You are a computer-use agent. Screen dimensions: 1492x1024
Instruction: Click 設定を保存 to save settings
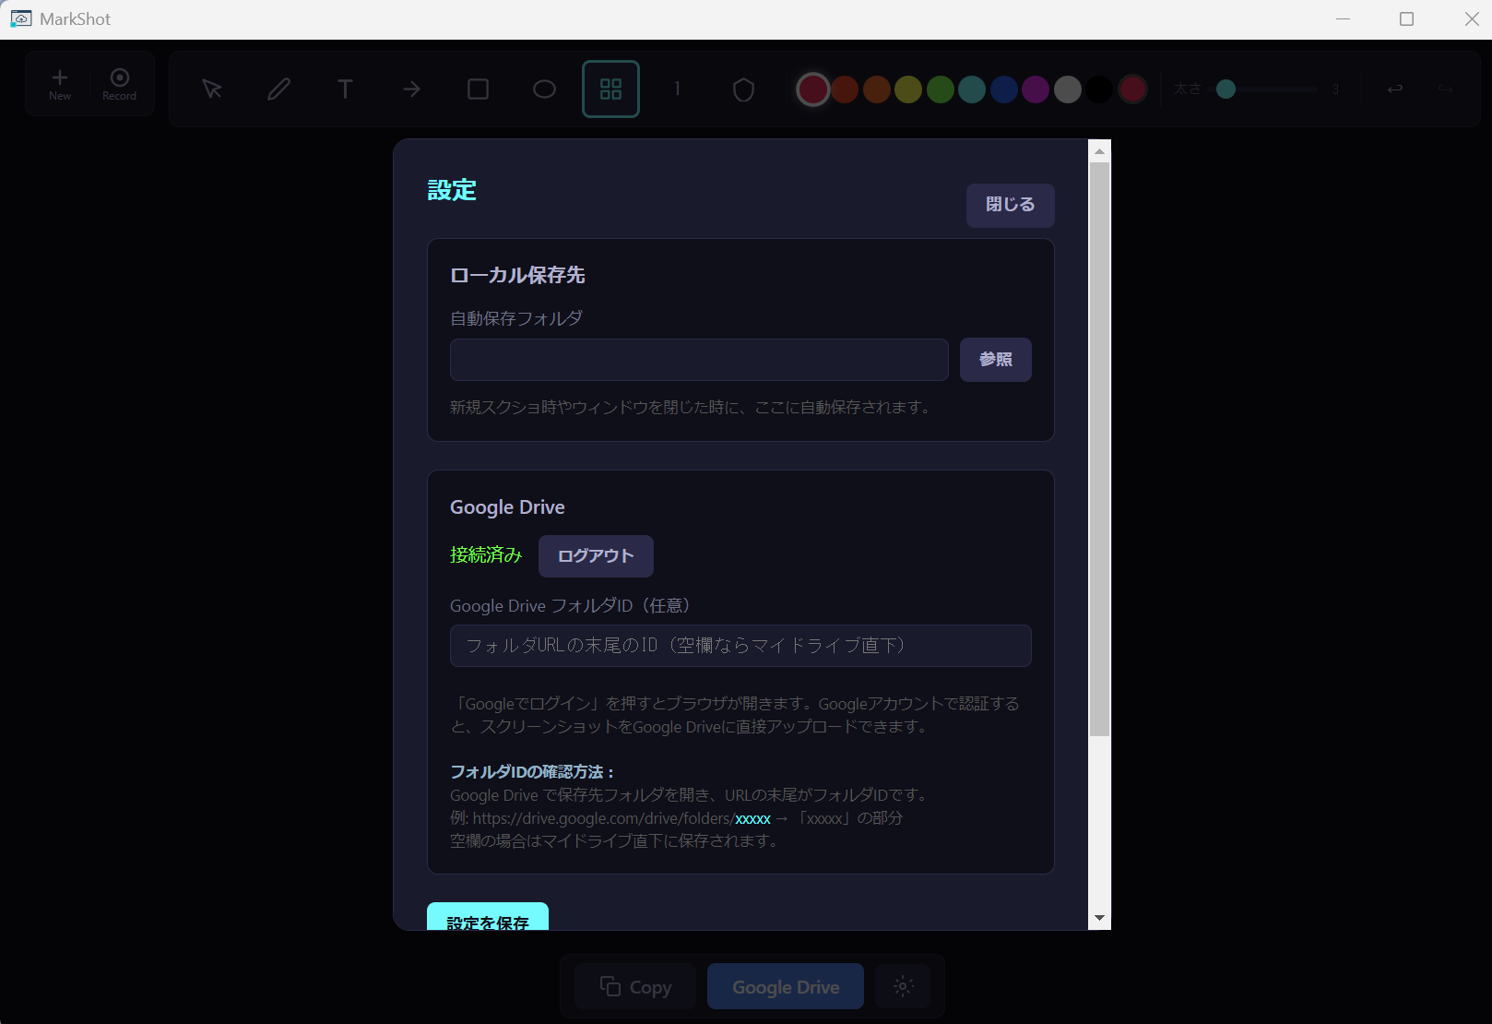[487, 920]
